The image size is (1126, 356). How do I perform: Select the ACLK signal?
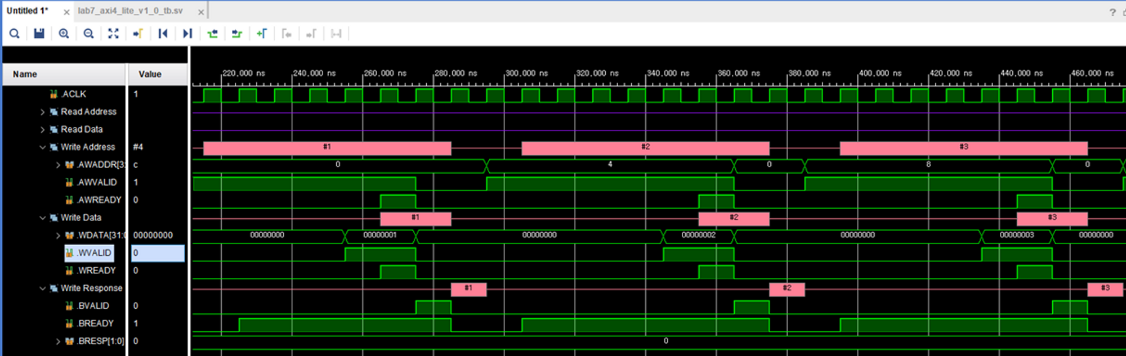click(74, 94)
